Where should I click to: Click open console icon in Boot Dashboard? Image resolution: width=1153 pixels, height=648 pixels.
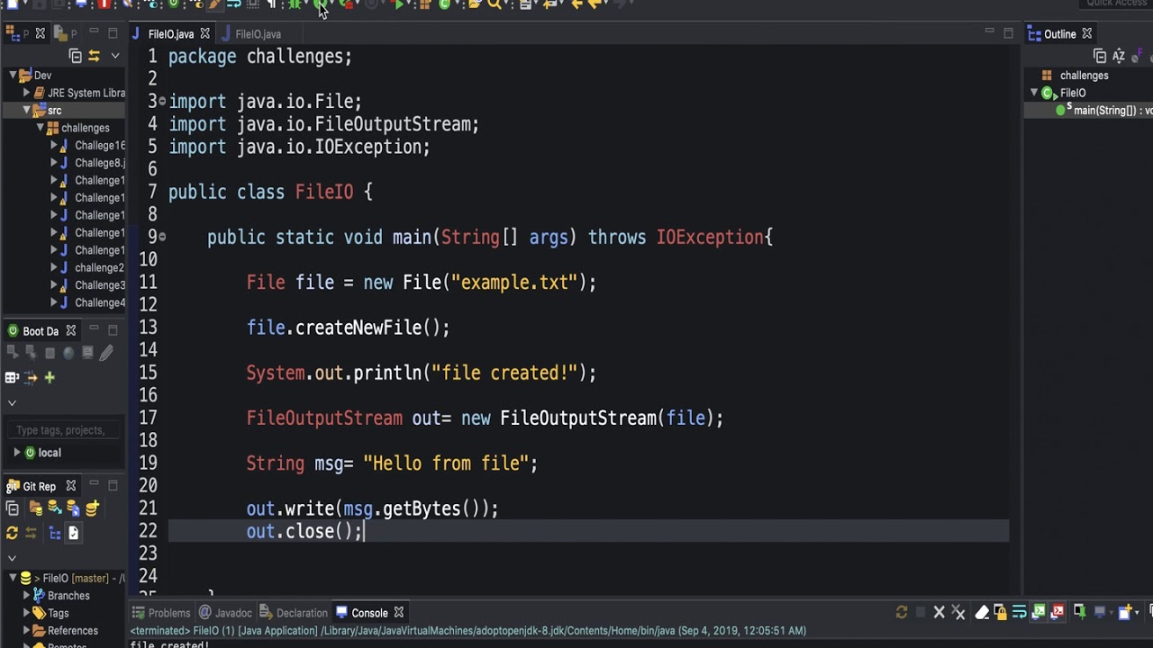pos(87,354)
